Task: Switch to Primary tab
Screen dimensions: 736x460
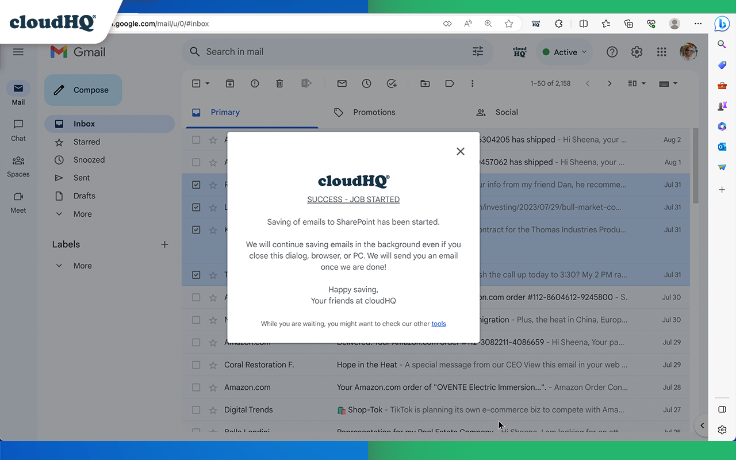Action: [252, 112]
